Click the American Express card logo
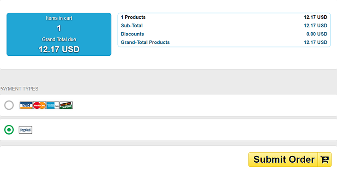 [53, 106]
